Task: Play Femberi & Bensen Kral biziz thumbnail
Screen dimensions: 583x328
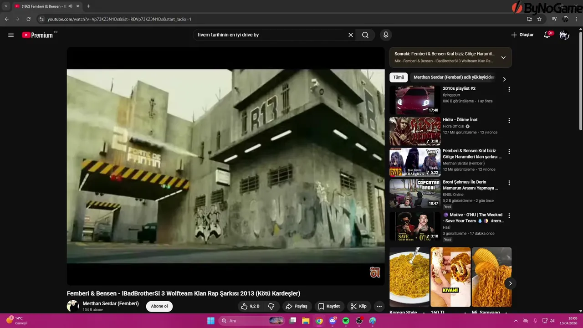Action: click(x=415, y=162)
